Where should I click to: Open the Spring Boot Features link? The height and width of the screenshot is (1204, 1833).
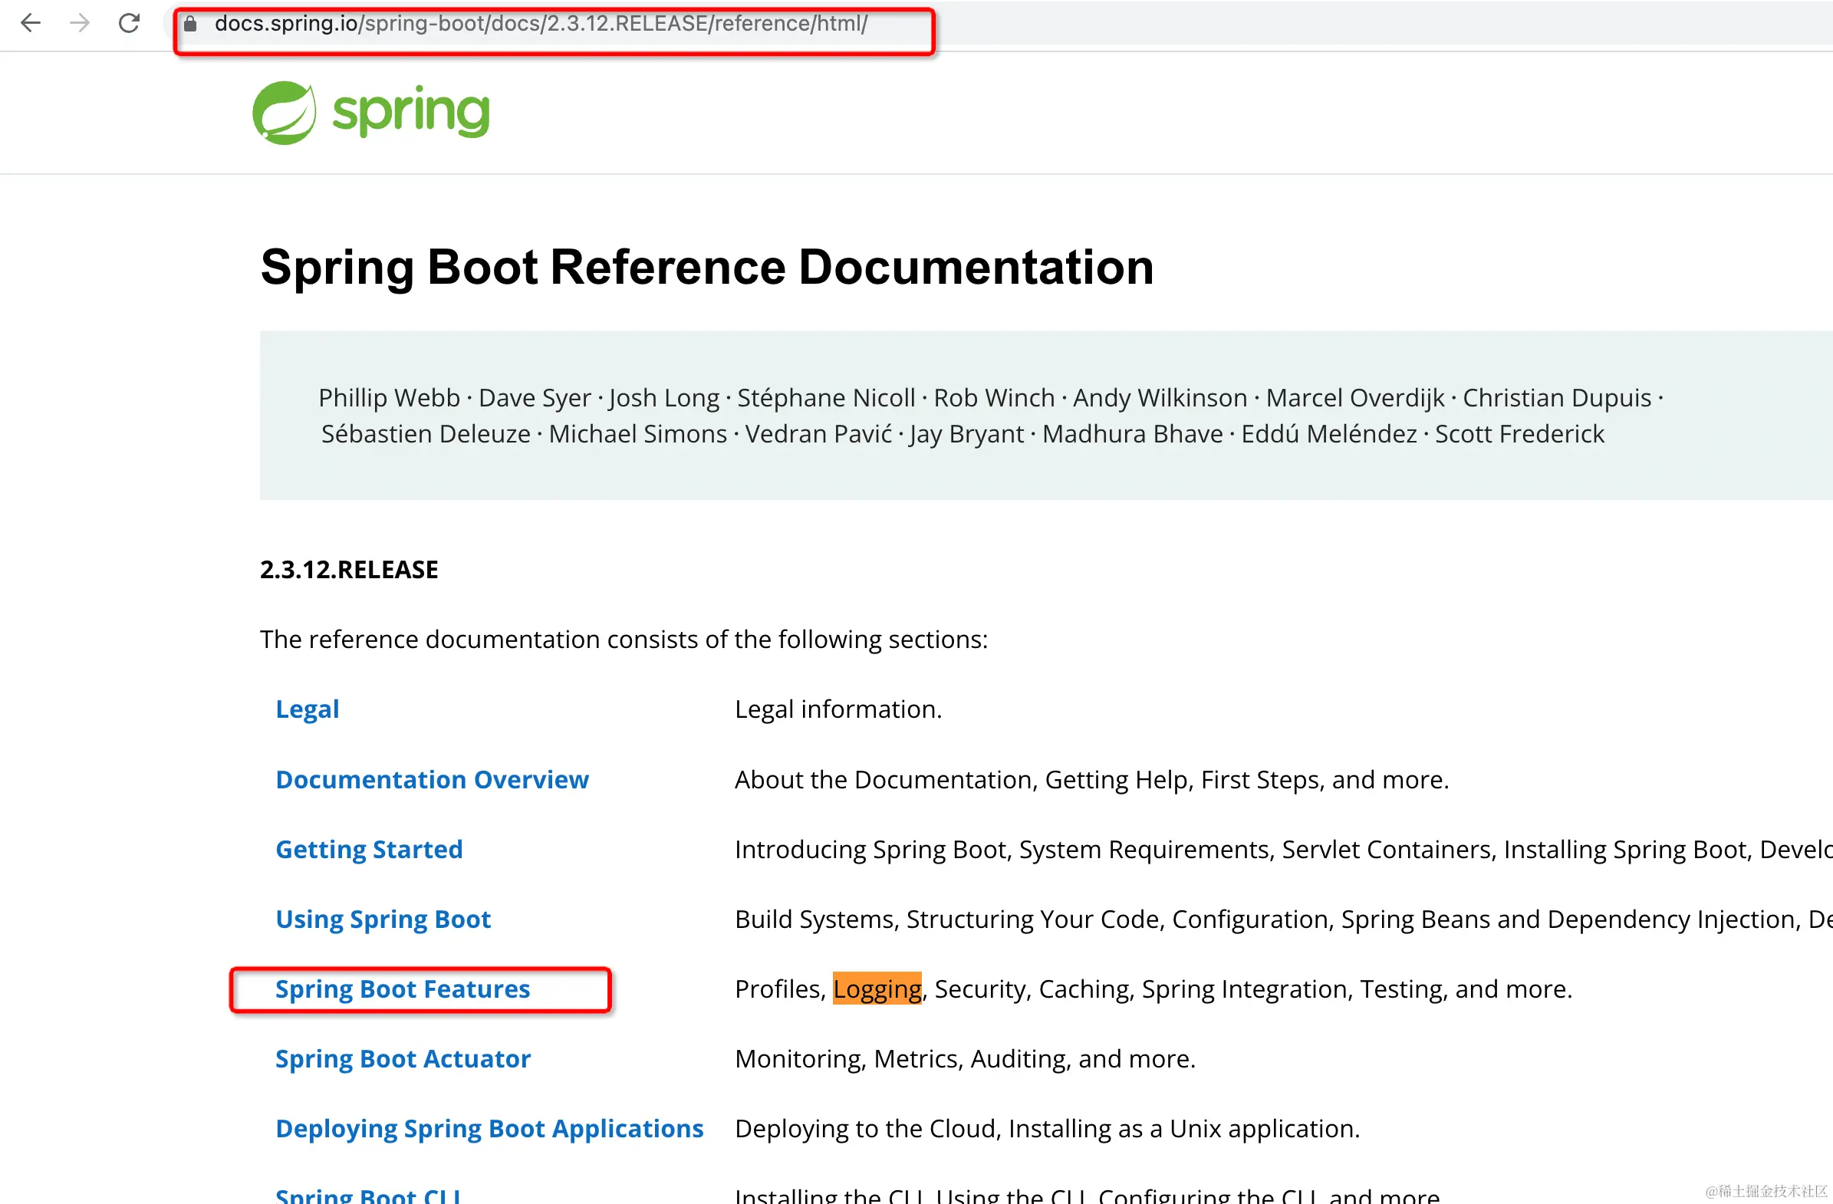pos(402,989)
